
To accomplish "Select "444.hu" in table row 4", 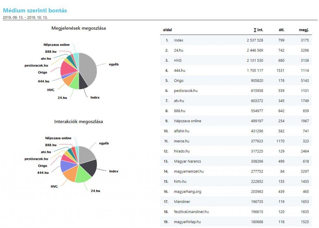I will click(x=179, y=70).
